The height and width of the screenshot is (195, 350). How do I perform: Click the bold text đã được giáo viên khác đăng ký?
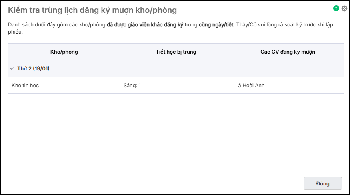tap(145, 25)
